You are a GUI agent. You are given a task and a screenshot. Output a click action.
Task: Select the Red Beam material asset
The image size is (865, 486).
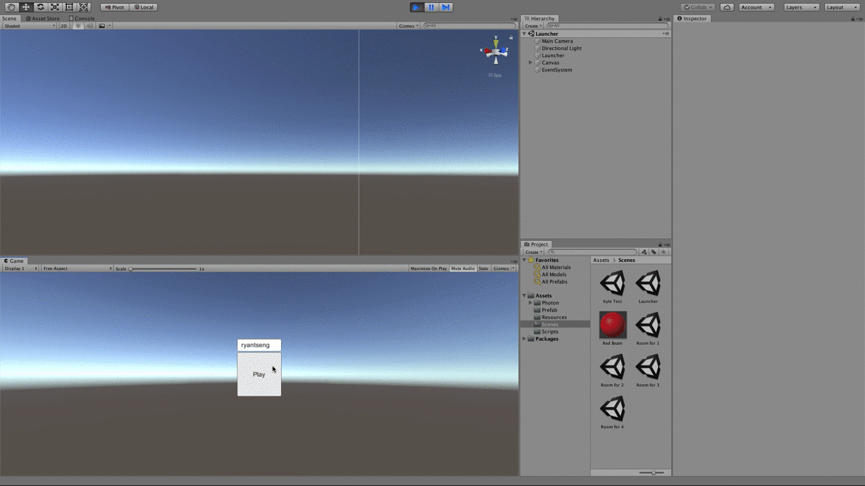pyautogui.click(x=612, y=329)
